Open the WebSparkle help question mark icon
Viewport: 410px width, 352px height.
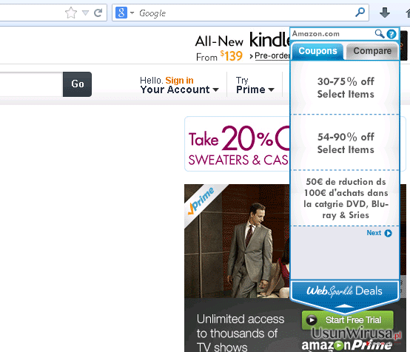[x=391, y=34]
